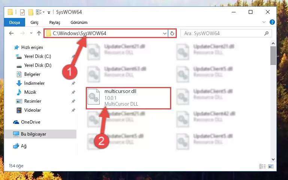The width and height of the screenshot is (288, 180).
Task: Open İndirmeler in the navigation pane
Action: 34,83
